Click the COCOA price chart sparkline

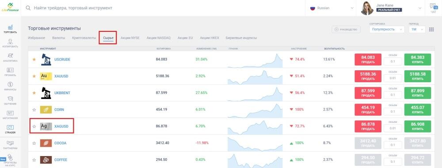[255, 144]
